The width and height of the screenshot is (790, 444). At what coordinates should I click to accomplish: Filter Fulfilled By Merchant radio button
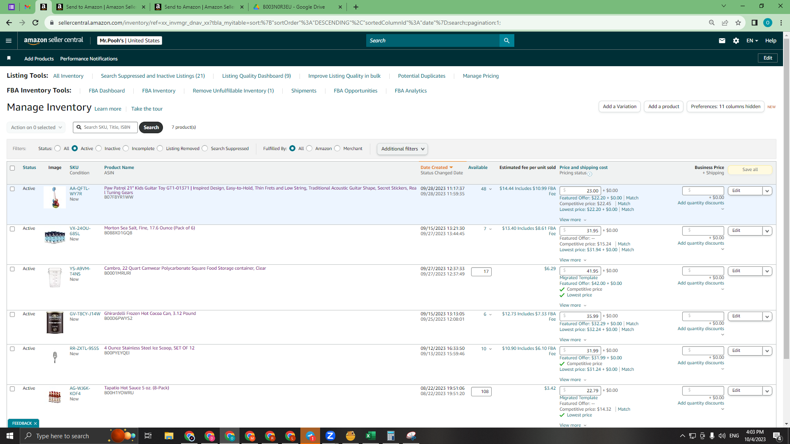click(337, 148)
